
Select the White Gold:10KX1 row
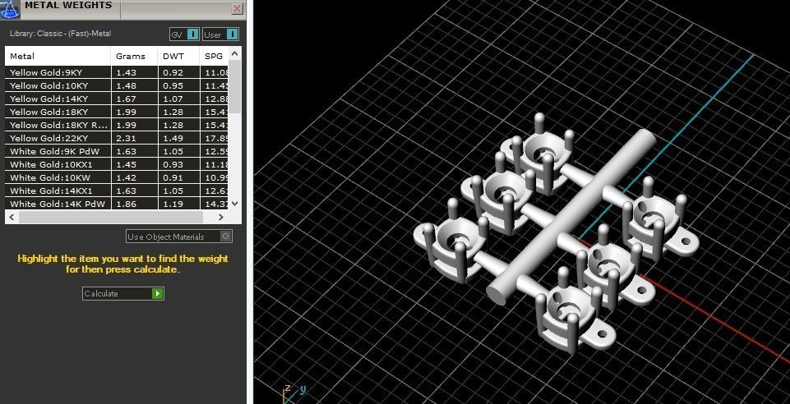pyautogui.click(x=117, y=164)
